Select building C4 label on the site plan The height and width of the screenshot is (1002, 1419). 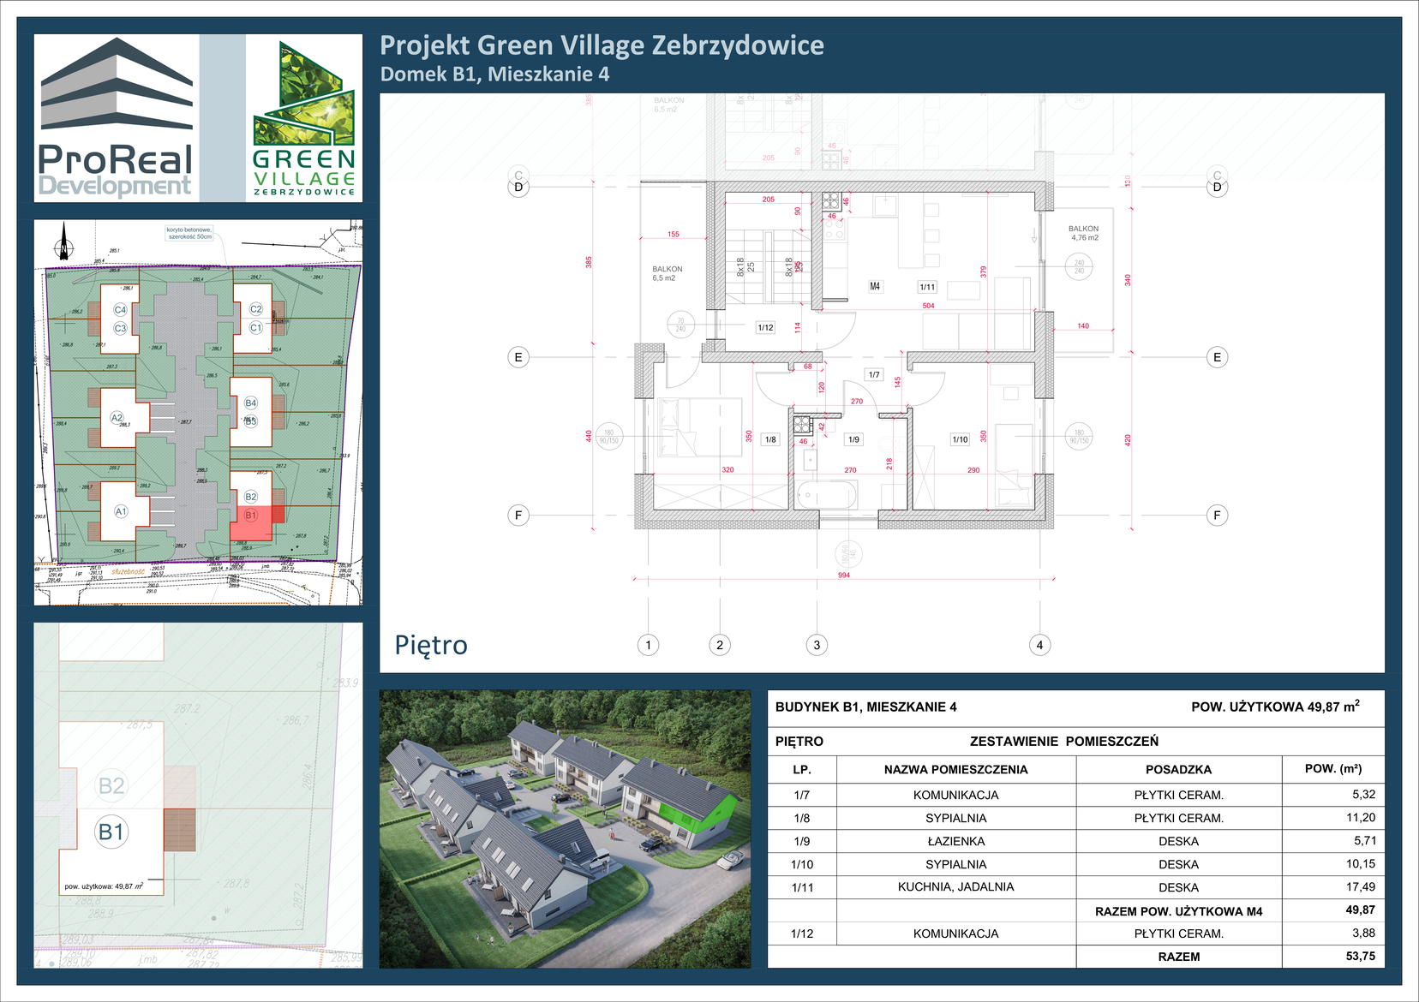(120, 309)
